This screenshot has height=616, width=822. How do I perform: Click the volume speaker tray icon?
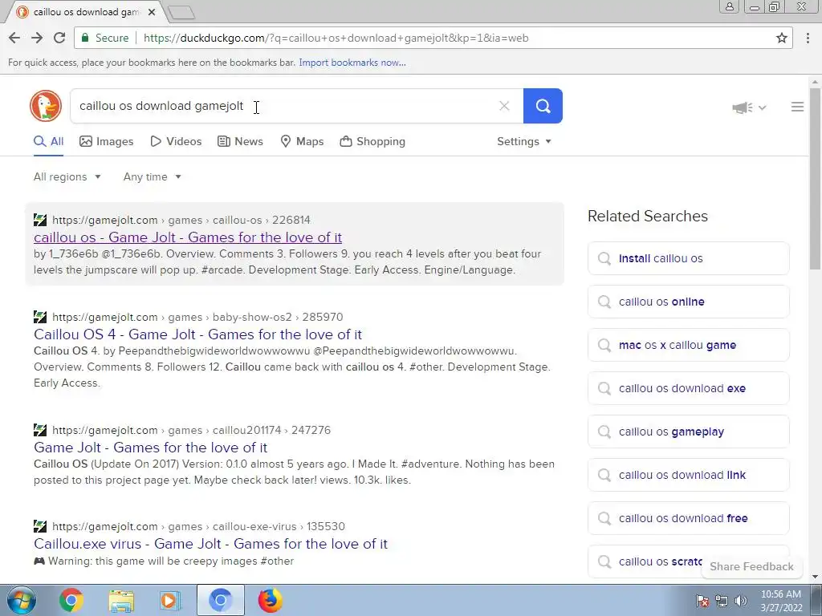pyautogui.click(x=741, y=601)
